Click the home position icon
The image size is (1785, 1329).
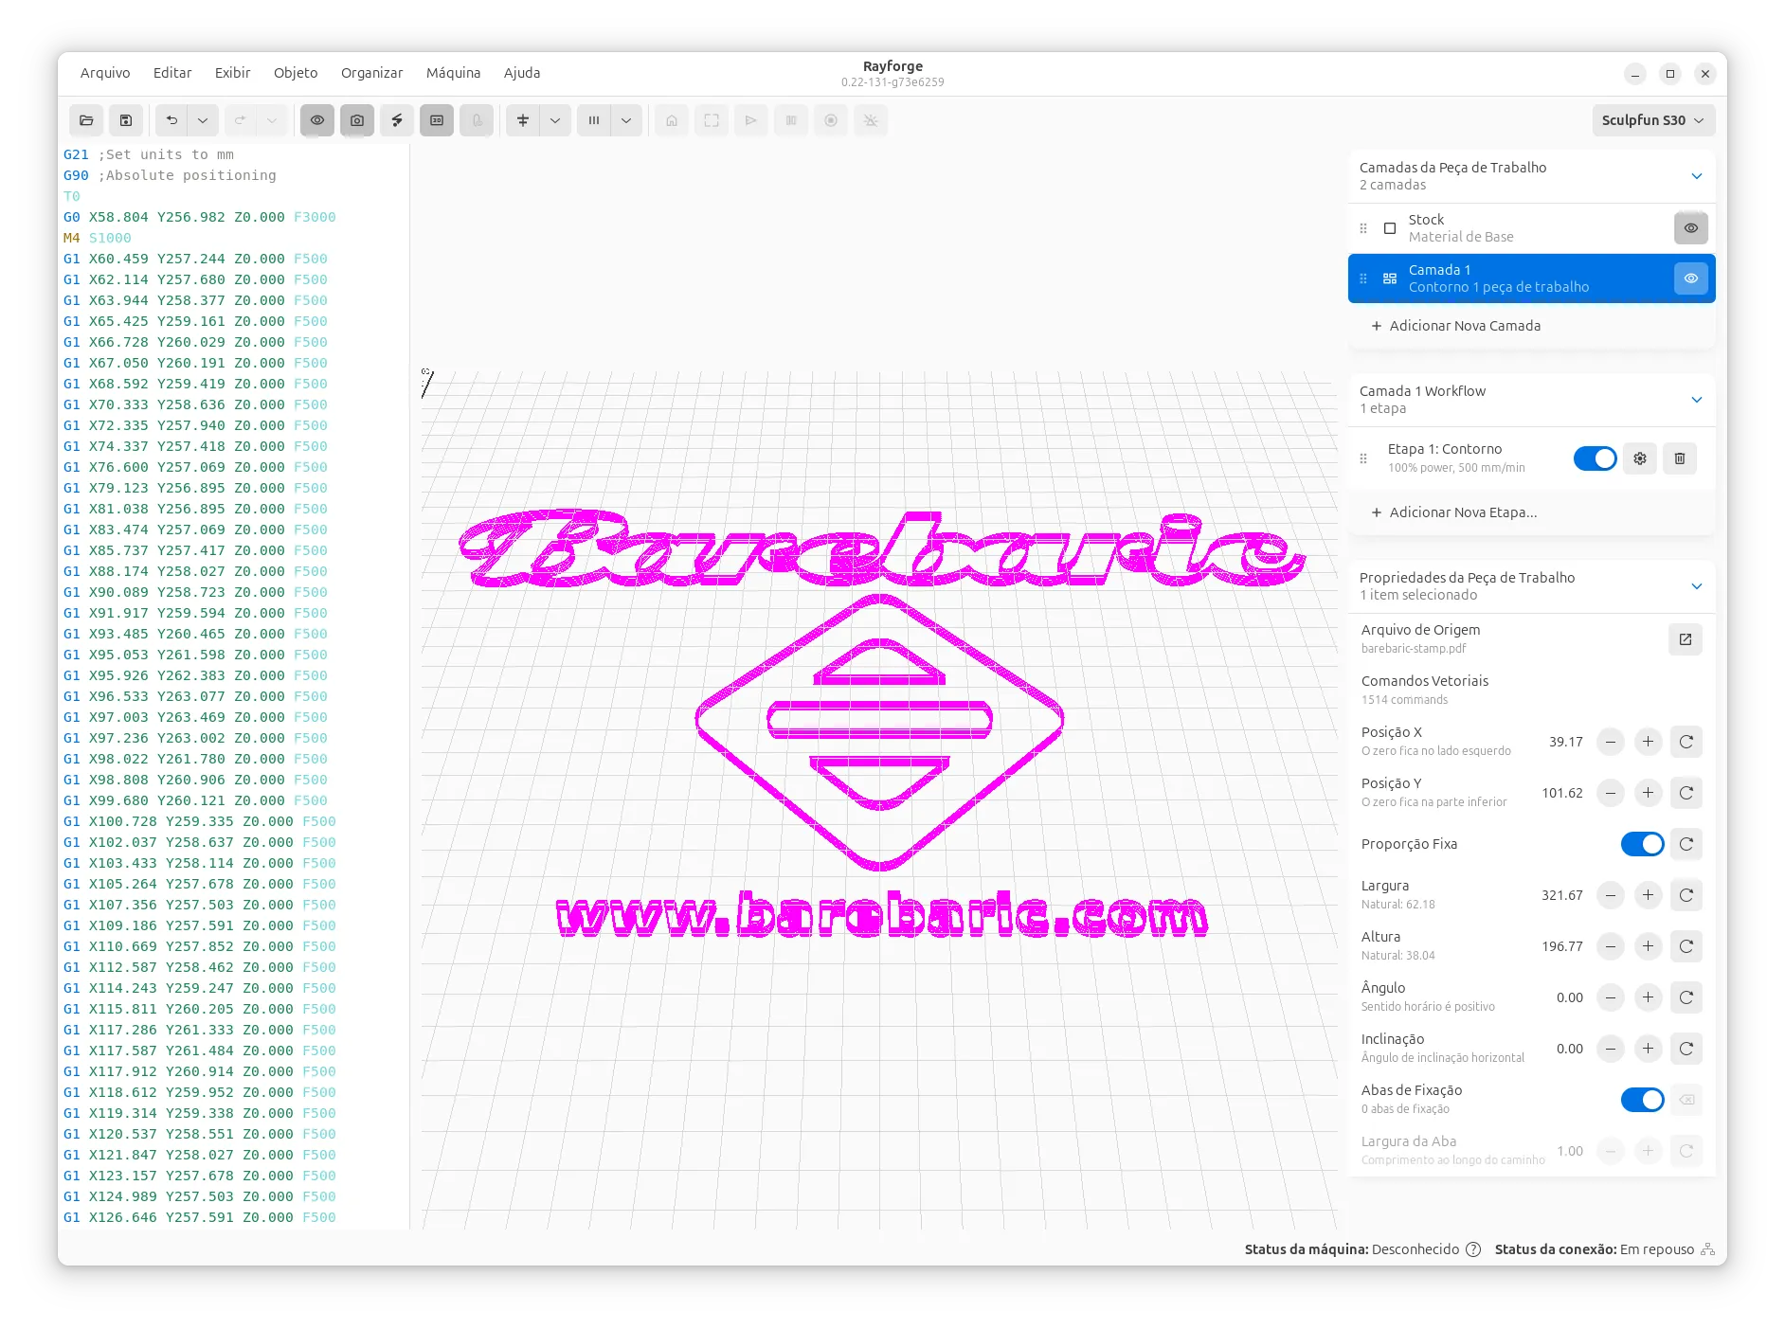tap(672, 120)
